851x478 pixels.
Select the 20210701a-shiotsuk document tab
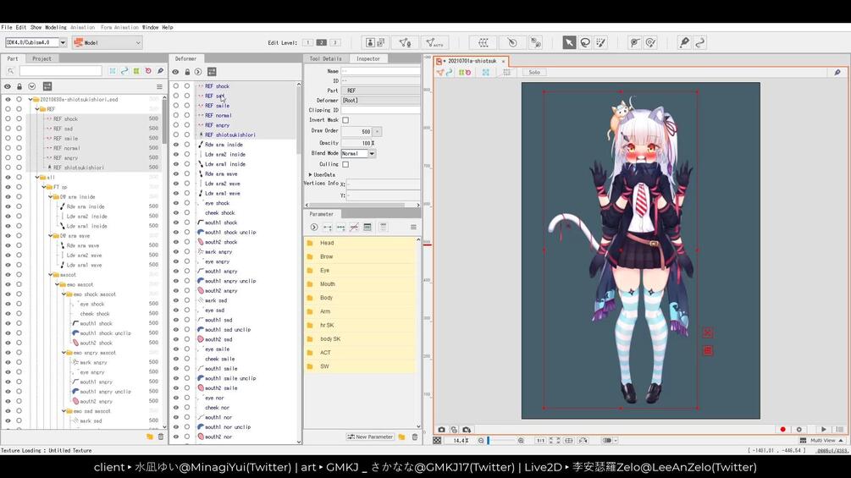coord(472,61)
